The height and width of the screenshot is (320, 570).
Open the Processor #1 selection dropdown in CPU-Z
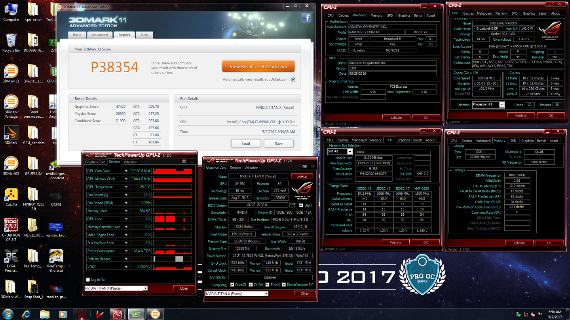tap(502, 105)
